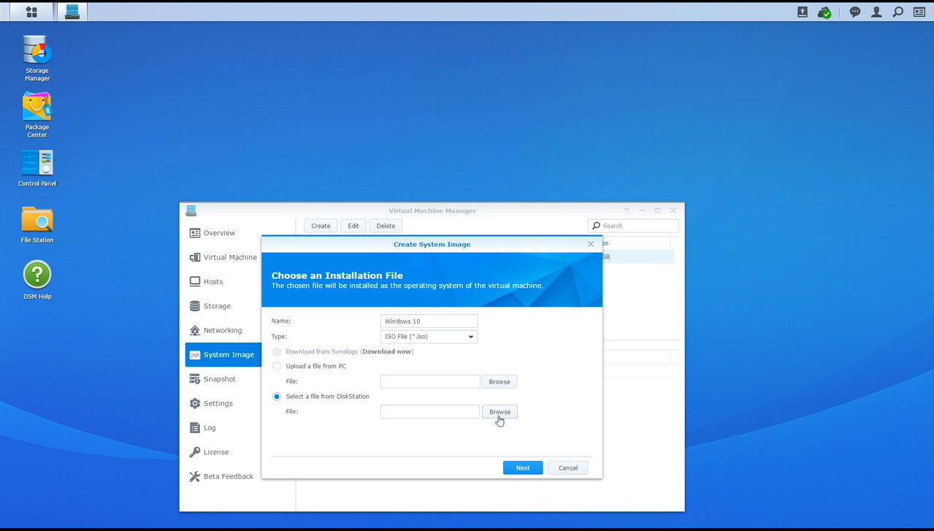This screenshot has width=934, height=531.
Task: Open Storage Manager from the desktop
Action: pyautogui.click(x=37, y=51)
